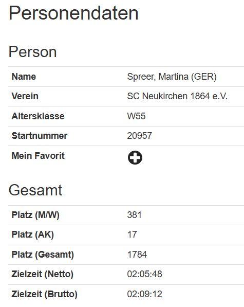
Task: Select the Gesamt section heading
Action: (x=35, y=190)
